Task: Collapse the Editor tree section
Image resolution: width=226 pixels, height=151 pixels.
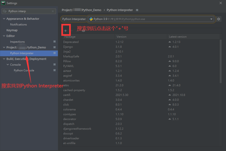Action: (4, 36)
